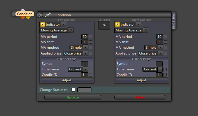Toggle checkbox next to left Applied price

(91, 53)
